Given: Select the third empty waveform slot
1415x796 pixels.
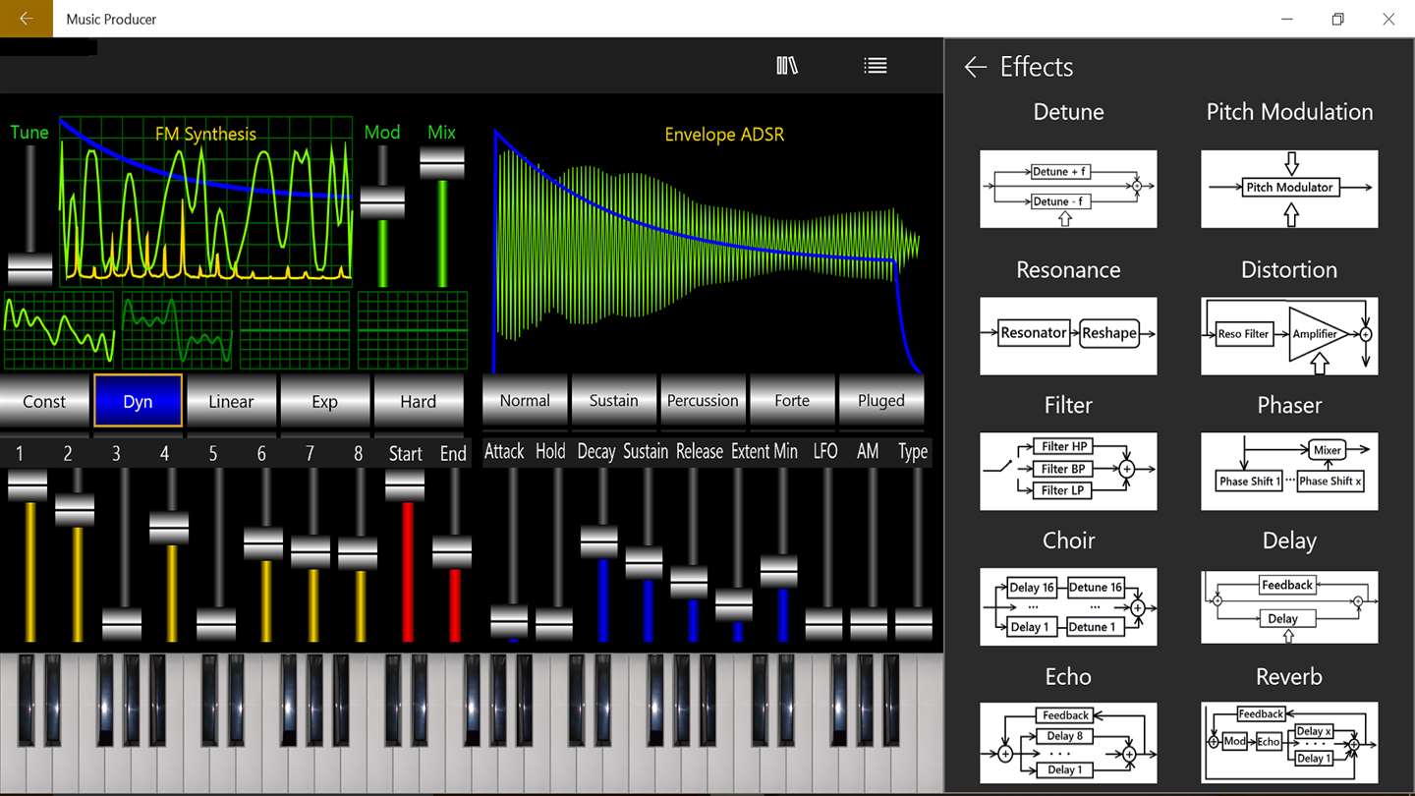Looking at the screenshot, I should [x=295, y=330].
